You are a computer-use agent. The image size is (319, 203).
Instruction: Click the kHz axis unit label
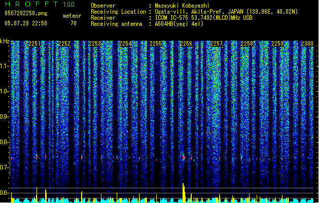5,41
